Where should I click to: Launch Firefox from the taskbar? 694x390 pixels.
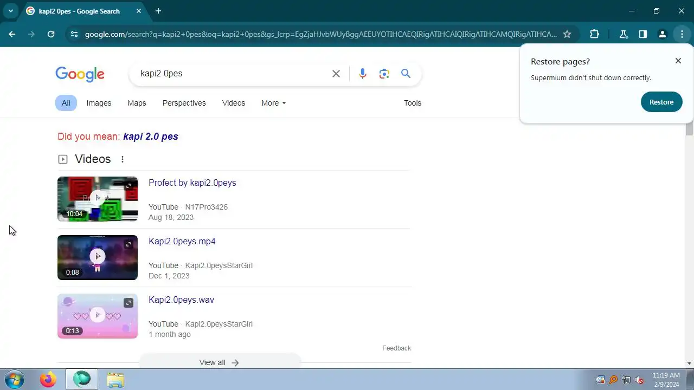click(48, 380)
